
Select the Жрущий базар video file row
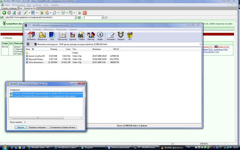tap(72, 59)
